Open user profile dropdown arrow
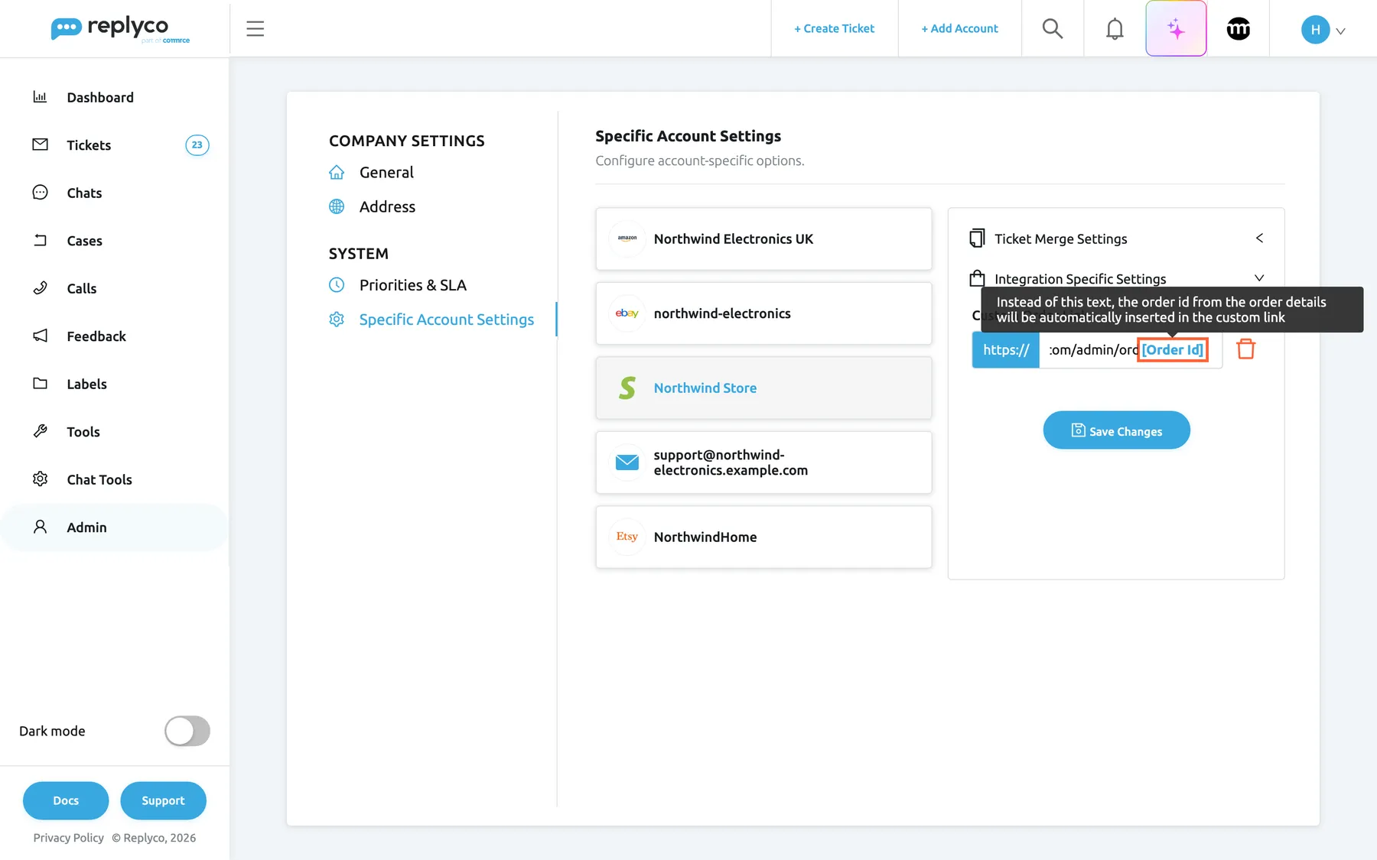This screenshot has height=860, width=1377. (1340, 31)
